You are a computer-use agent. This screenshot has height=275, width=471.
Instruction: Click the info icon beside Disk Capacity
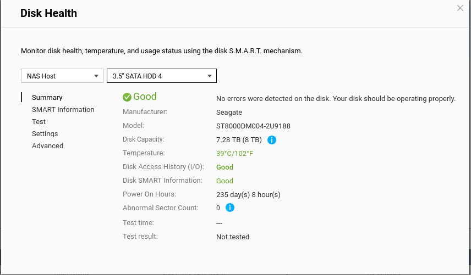coord(272,140)
